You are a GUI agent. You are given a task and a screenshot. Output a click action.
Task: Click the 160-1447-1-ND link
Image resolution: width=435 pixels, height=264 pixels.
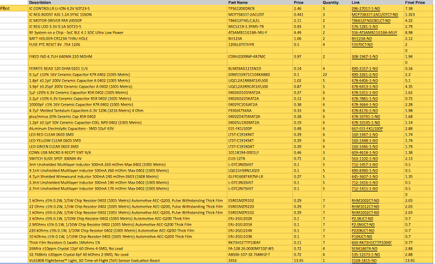tap(365, 134)
